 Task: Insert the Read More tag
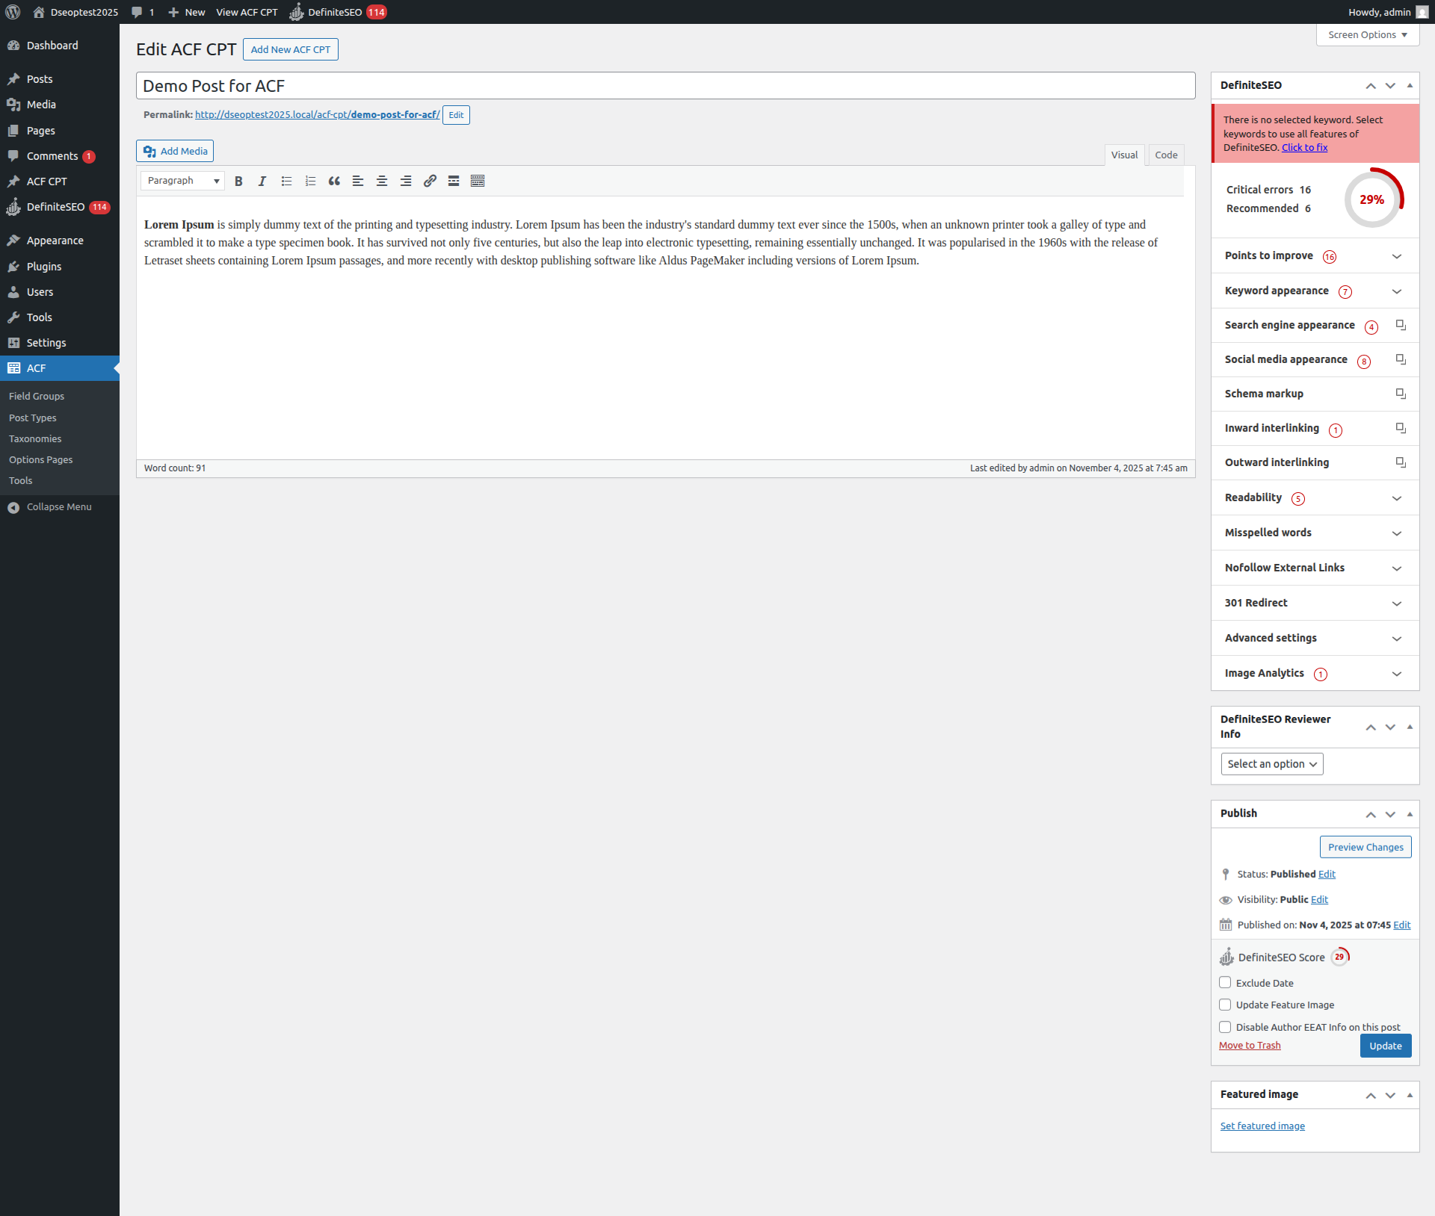(x=454, y=182)
